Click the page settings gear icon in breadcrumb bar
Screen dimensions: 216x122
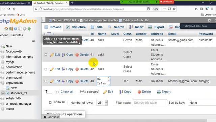(209, 20)
